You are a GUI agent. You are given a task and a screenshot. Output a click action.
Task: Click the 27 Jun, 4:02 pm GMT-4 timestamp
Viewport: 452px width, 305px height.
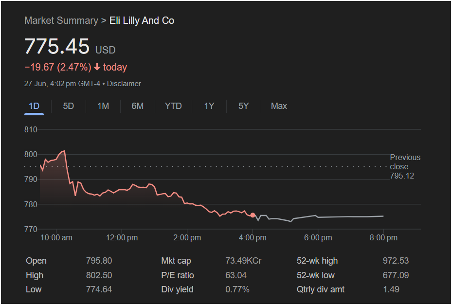click(x=62, y=84)
